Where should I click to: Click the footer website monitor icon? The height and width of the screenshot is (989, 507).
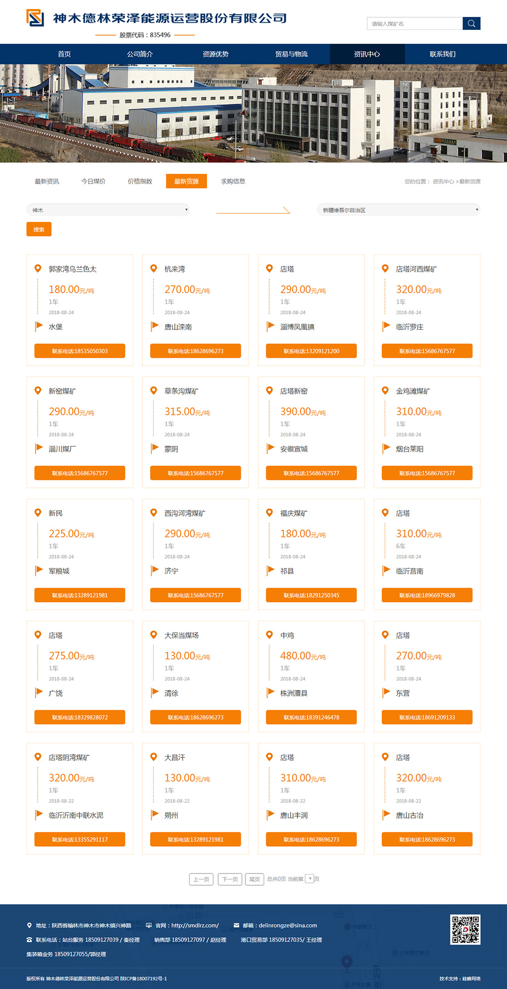pyautogui.click(x=149, y=925)
